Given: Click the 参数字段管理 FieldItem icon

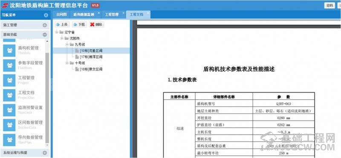Looking at the screenshot, I should coord(9,65).
